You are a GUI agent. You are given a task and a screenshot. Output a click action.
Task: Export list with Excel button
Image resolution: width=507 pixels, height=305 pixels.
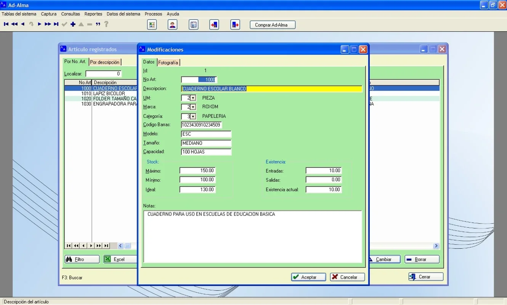[120, 259]
